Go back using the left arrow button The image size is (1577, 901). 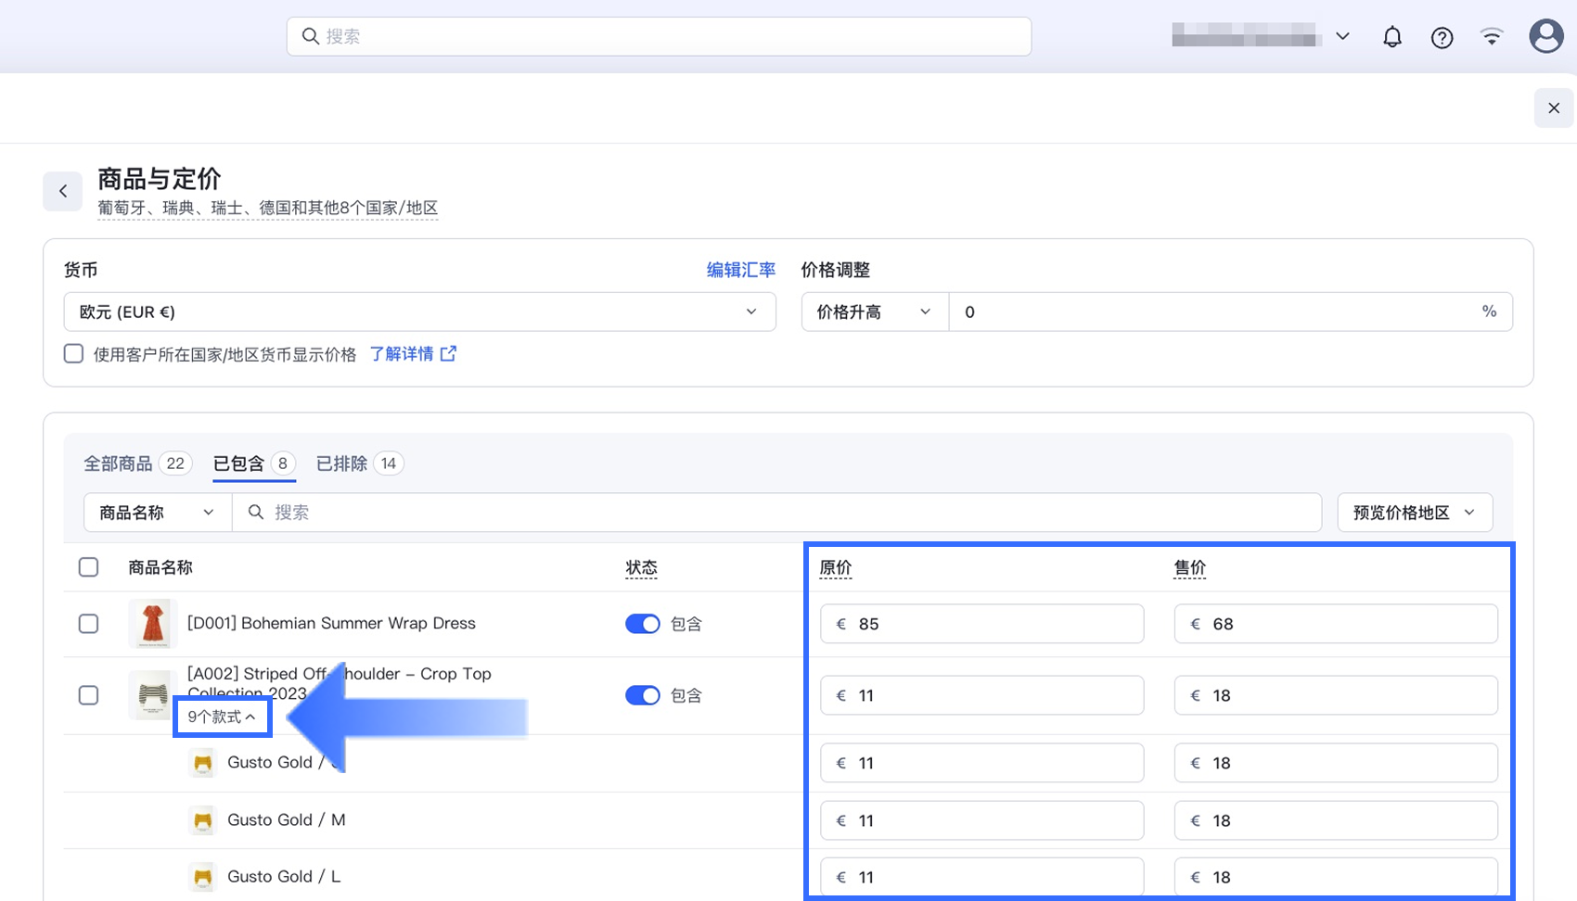(63, 191)
